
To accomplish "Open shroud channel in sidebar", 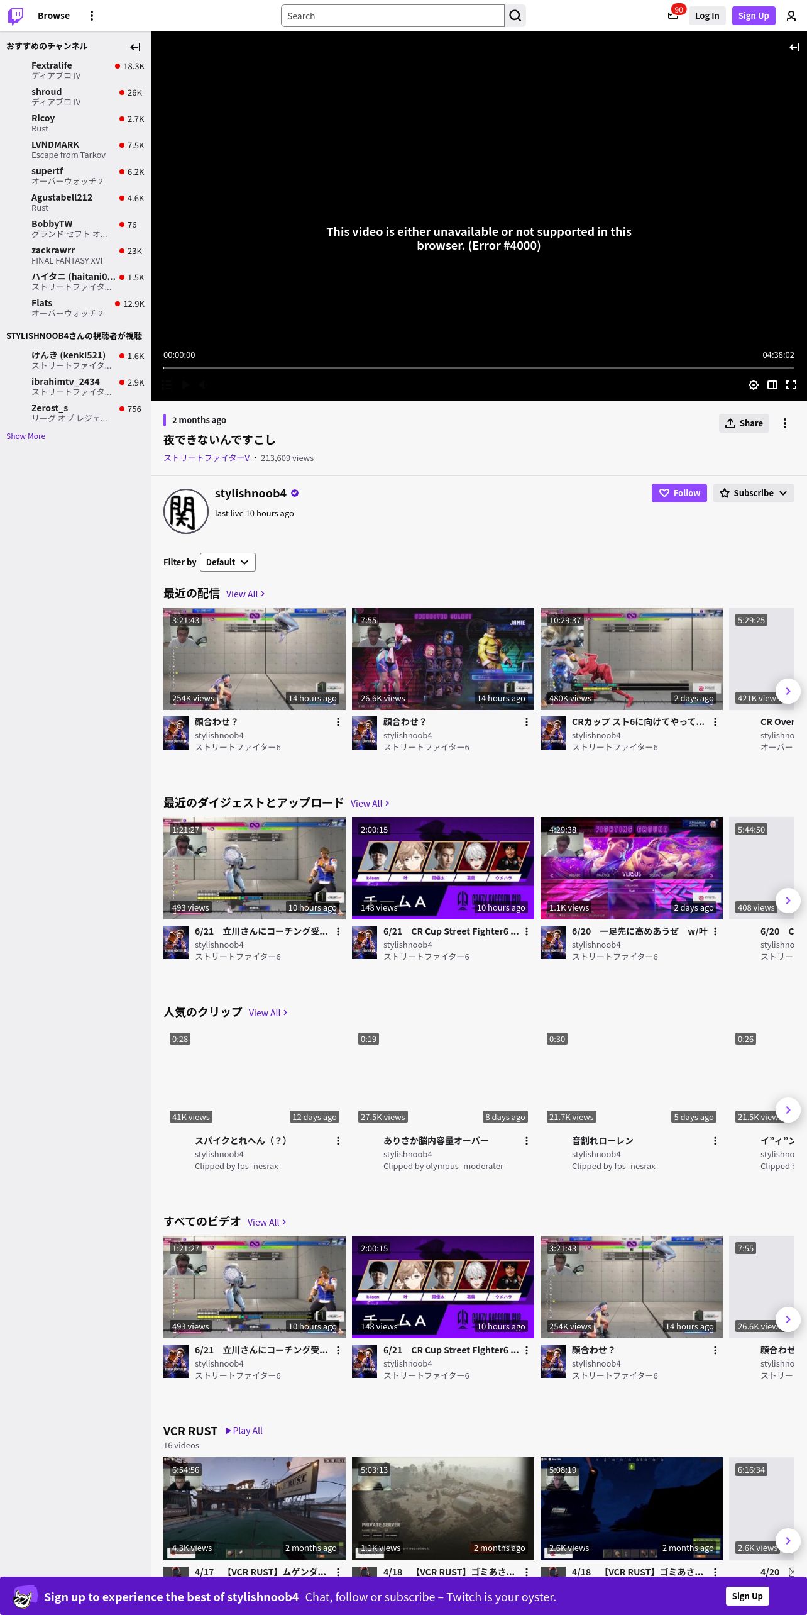I will tap(75, 96).
